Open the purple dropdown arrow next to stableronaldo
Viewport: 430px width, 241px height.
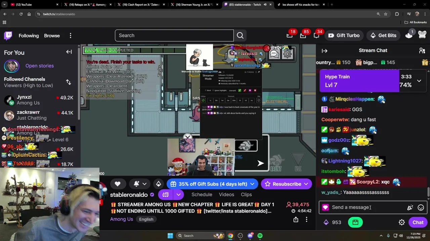(x=179, y=194)
